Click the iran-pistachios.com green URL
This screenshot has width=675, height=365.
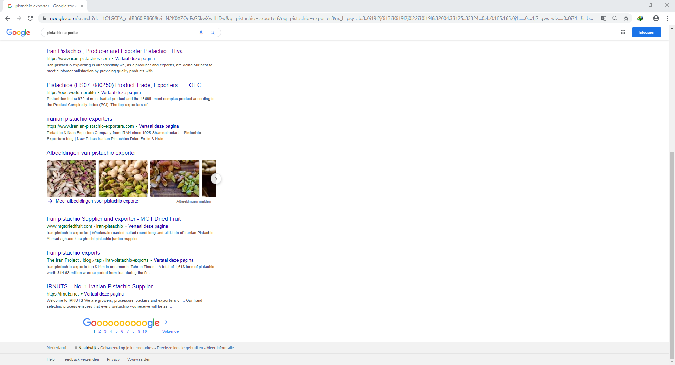pyautogui.click(x=78, y=59)
